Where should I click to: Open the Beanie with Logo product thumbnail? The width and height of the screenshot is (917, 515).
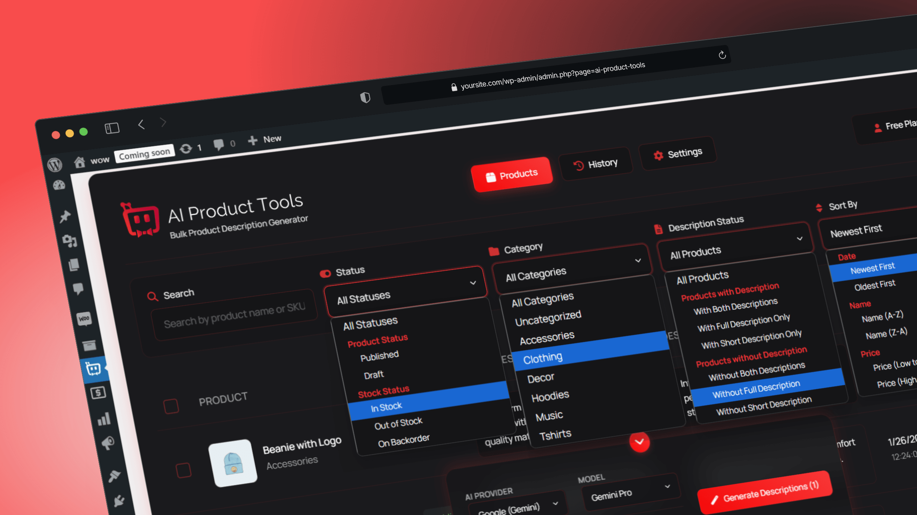233,463
